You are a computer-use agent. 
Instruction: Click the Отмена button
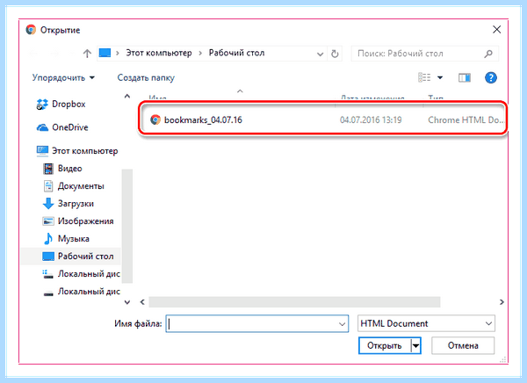tap(463, 346)
